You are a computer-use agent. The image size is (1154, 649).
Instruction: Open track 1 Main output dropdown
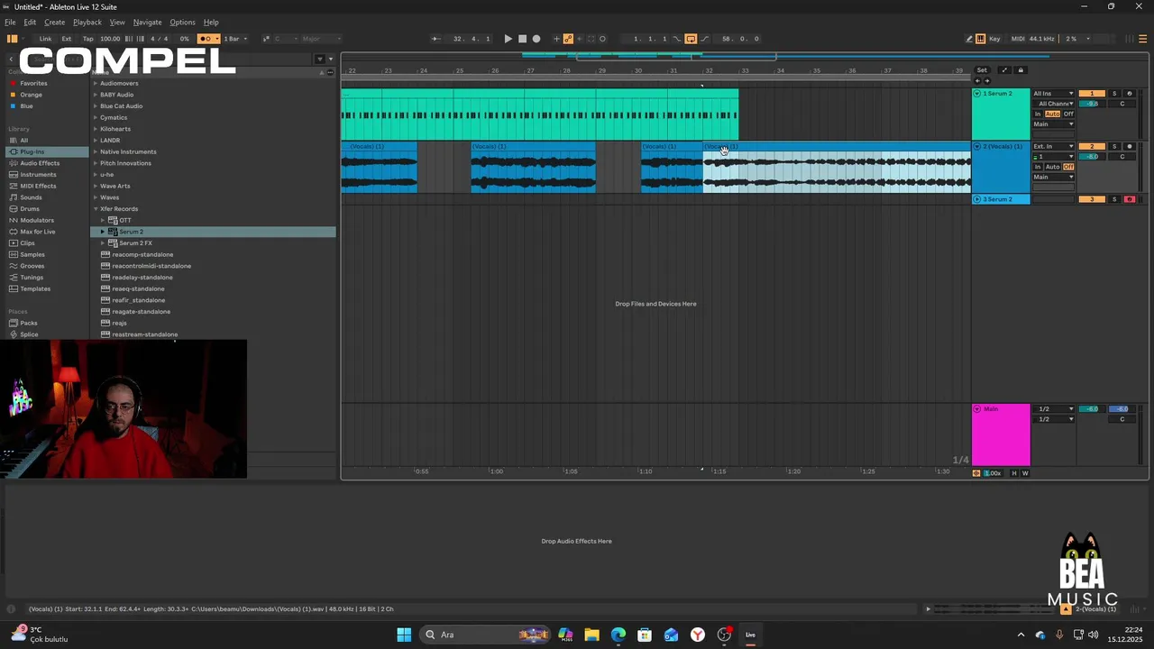1053,124
